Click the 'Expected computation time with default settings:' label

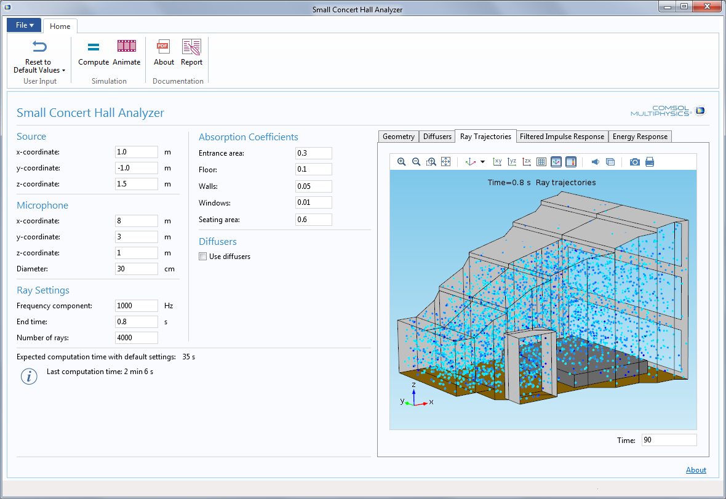tap(97, 357)
